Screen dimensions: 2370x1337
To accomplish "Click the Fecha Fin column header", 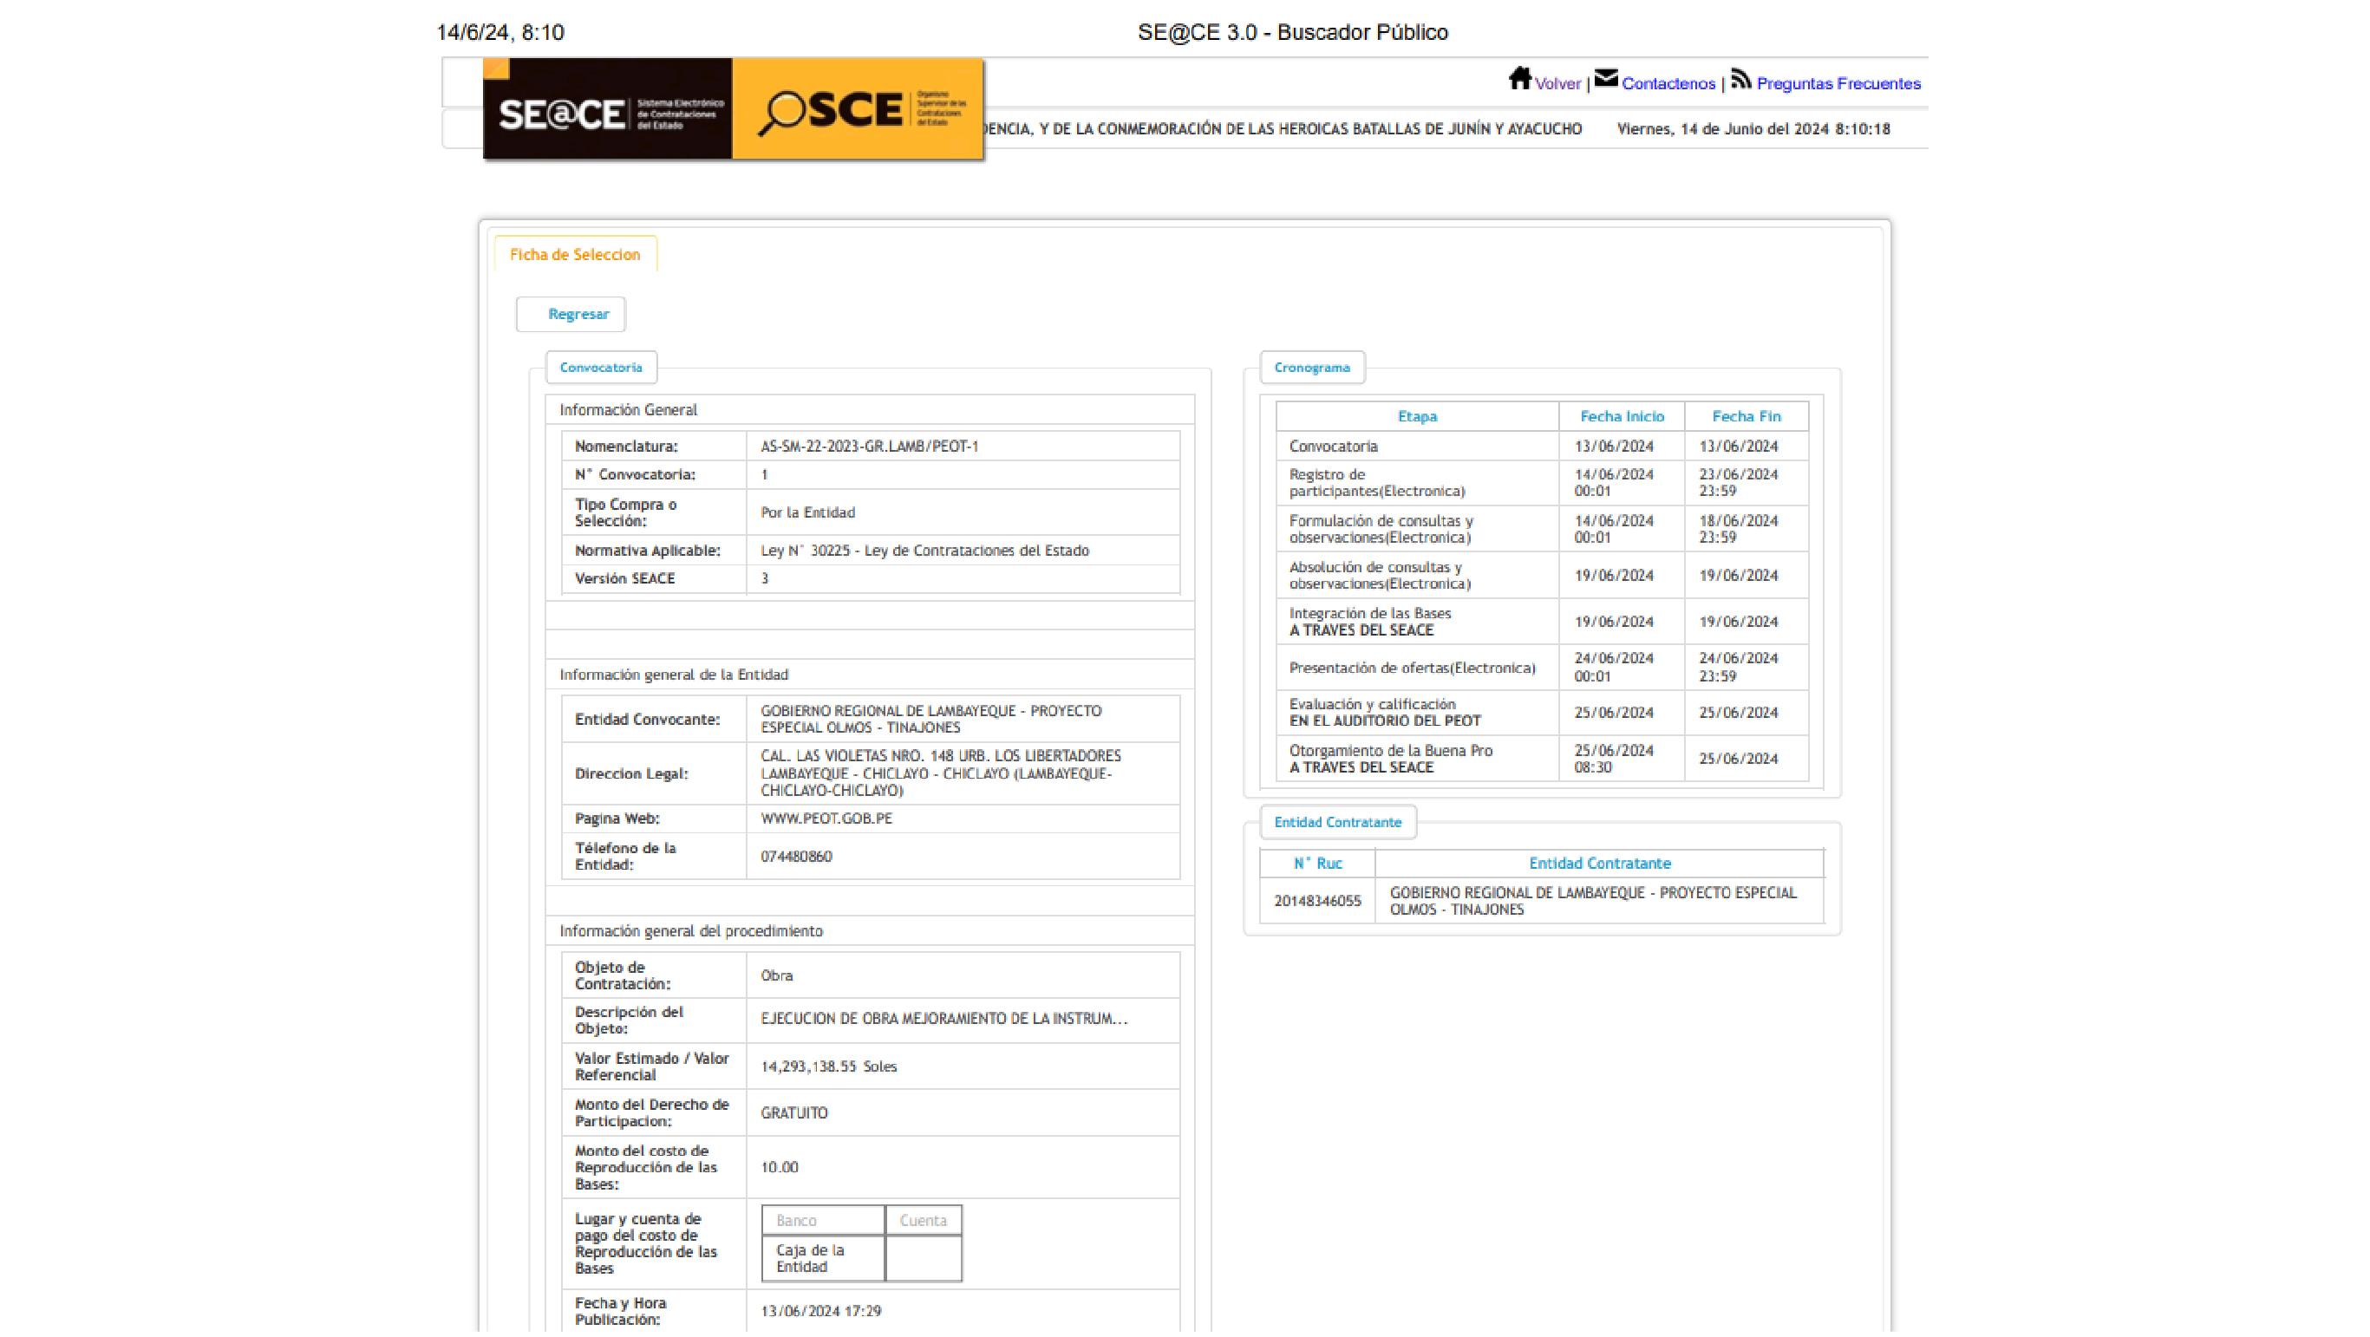I will point(1746,417).
